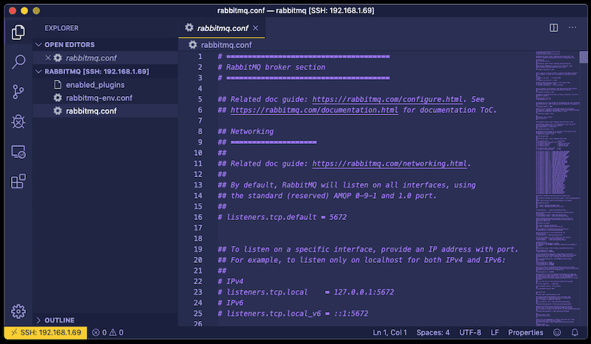Select rabbitmq.conf under Open Editors

106,58
